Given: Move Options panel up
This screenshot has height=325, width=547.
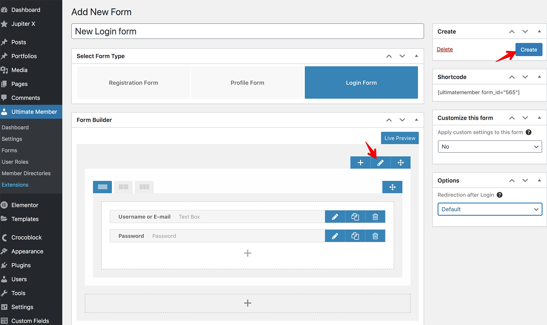Looking at the screenshot, I should coord(512,180).
